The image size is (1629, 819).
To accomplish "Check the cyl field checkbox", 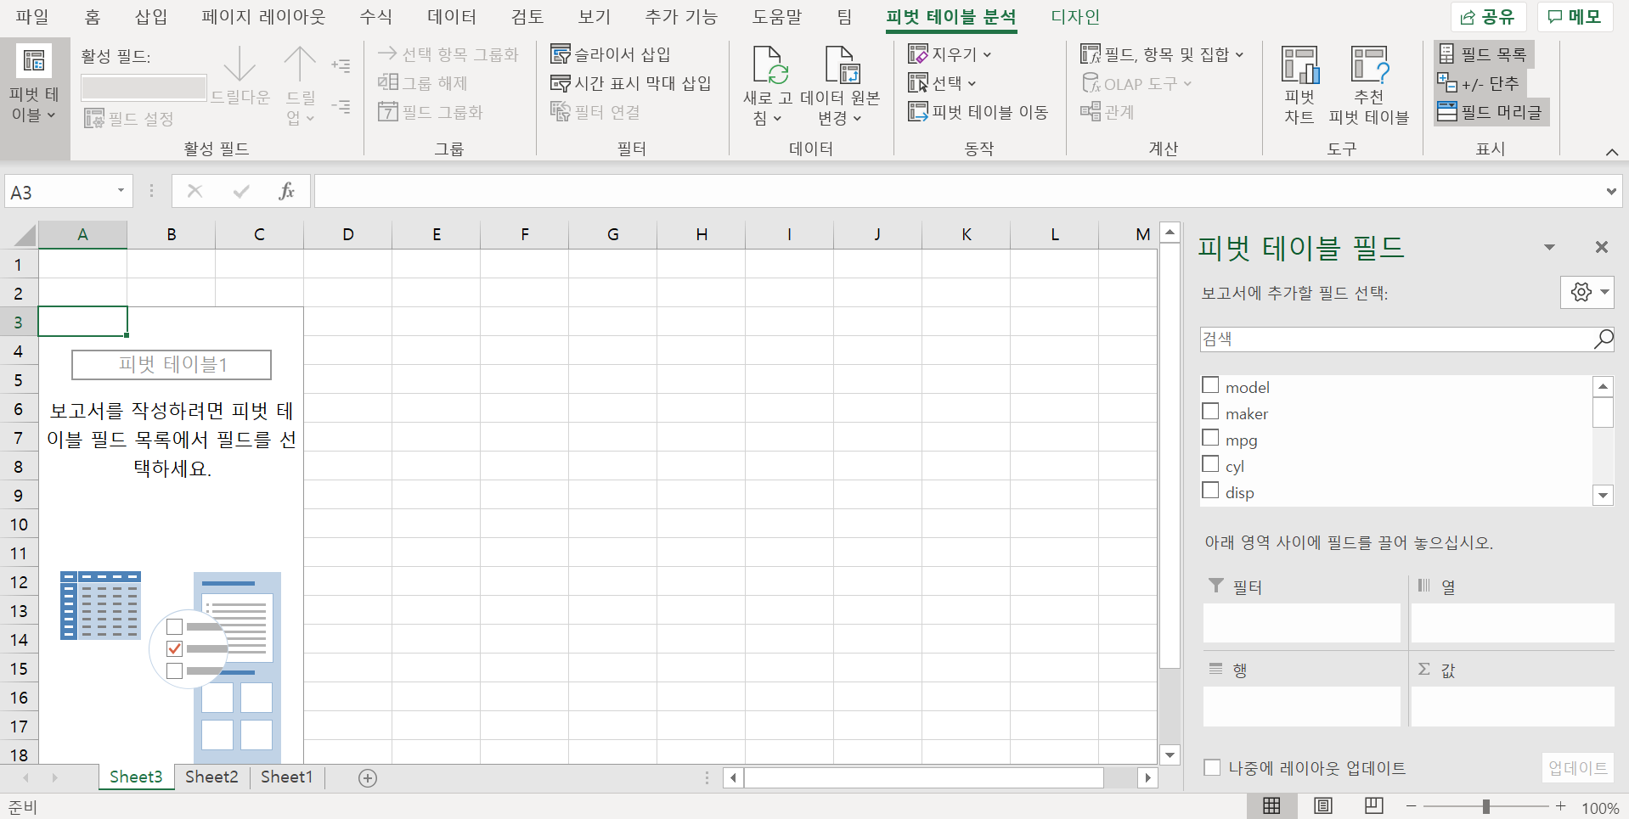I will tap(1210, 464).
